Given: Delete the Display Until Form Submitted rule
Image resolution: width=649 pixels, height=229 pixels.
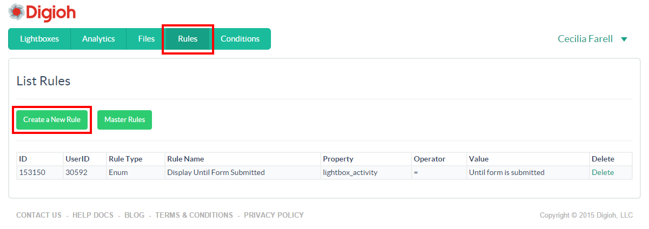Looking at the screenshot, I should click(x=602, y=173).
